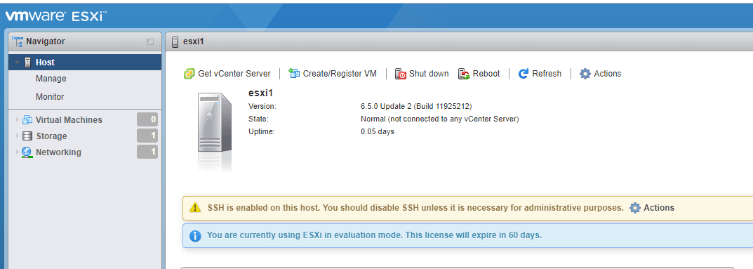Click the esxi1 panel header title
The image size is (753, 269).
(194, 41)
